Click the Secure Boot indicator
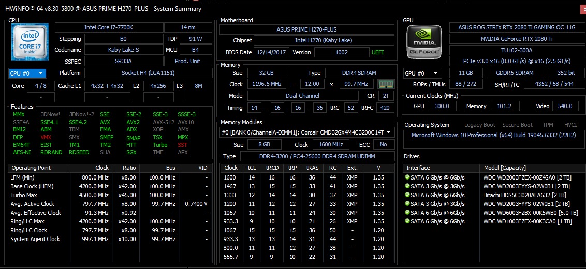 click(517, 125)
